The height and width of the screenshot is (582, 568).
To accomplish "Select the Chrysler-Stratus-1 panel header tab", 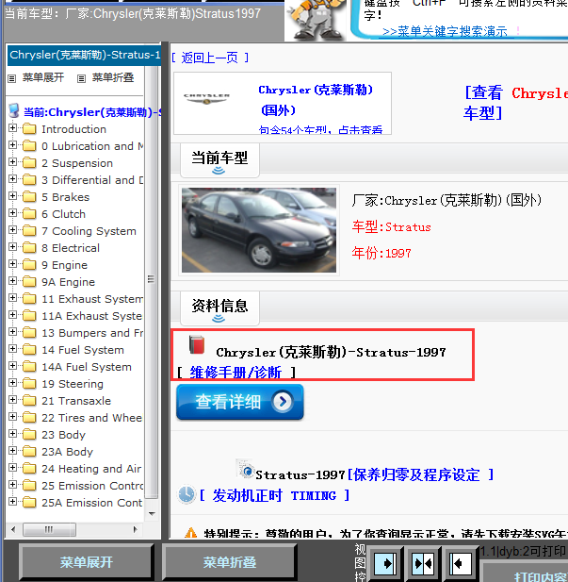I will [x=84, y=55].
